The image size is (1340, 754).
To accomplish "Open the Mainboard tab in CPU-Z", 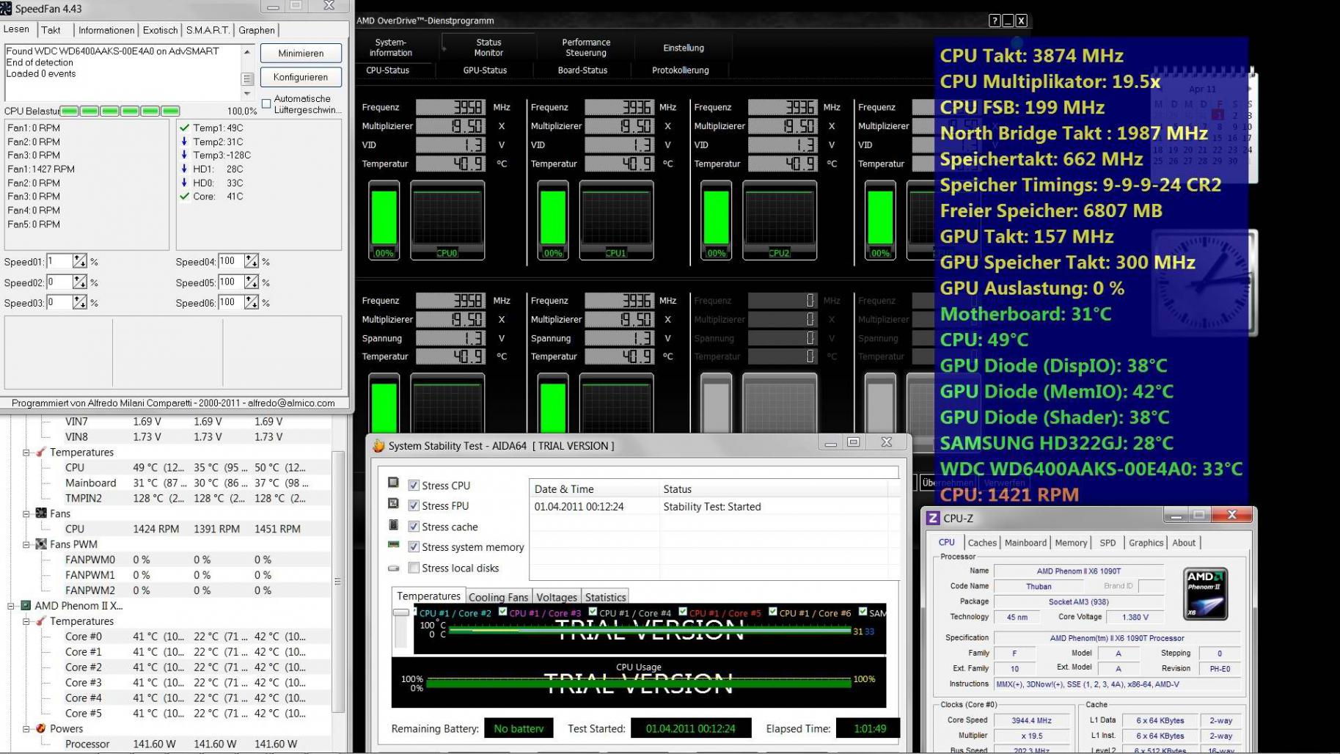I will click(1025, 543).
